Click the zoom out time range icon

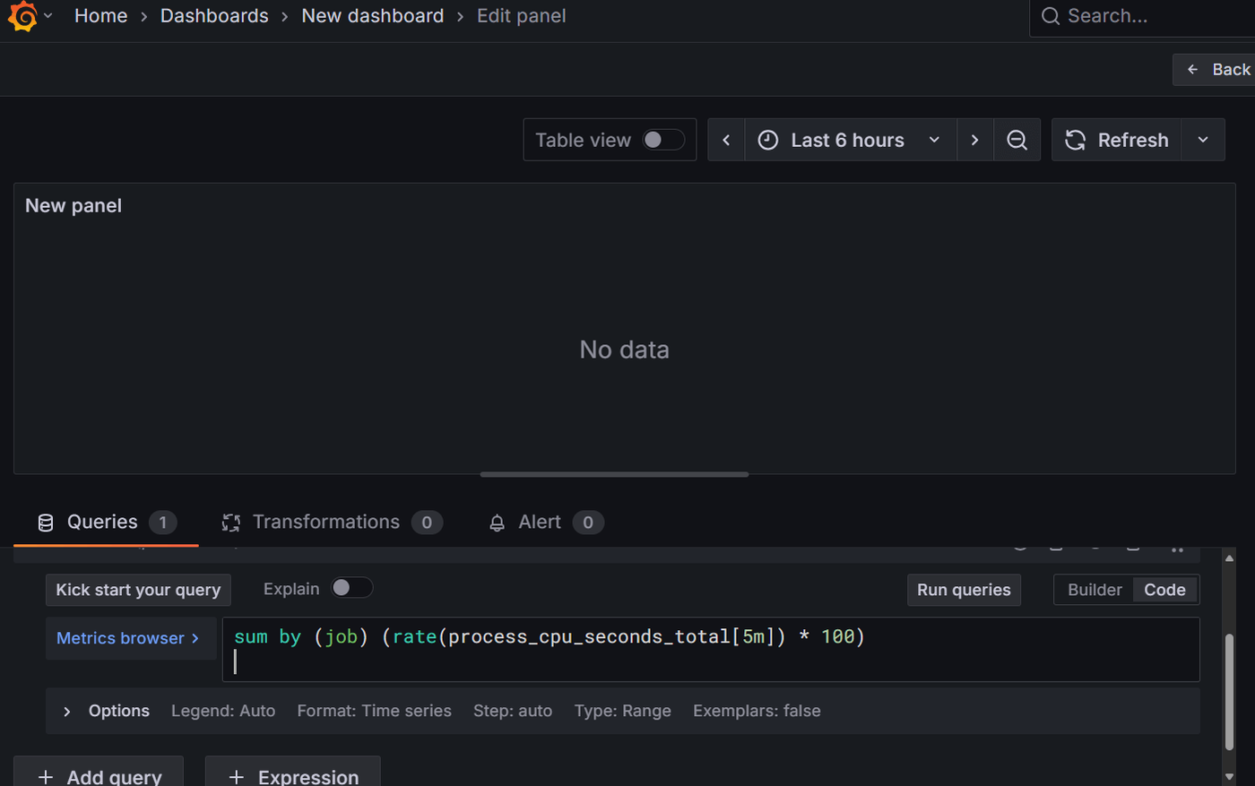click(1017, 140)
